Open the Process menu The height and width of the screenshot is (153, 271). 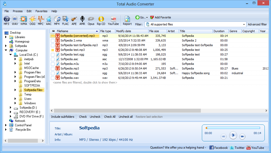[18, 11]
